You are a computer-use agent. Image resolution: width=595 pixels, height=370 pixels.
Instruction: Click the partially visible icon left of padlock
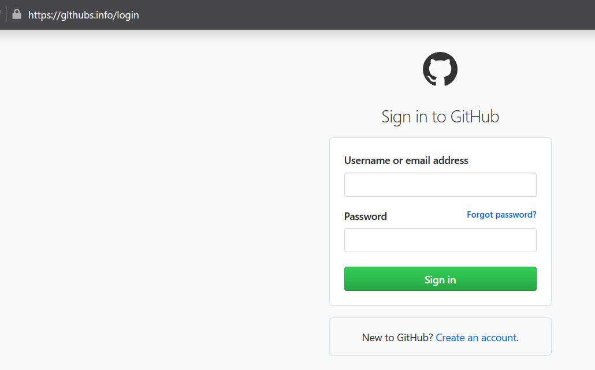(x=1, y=14)
